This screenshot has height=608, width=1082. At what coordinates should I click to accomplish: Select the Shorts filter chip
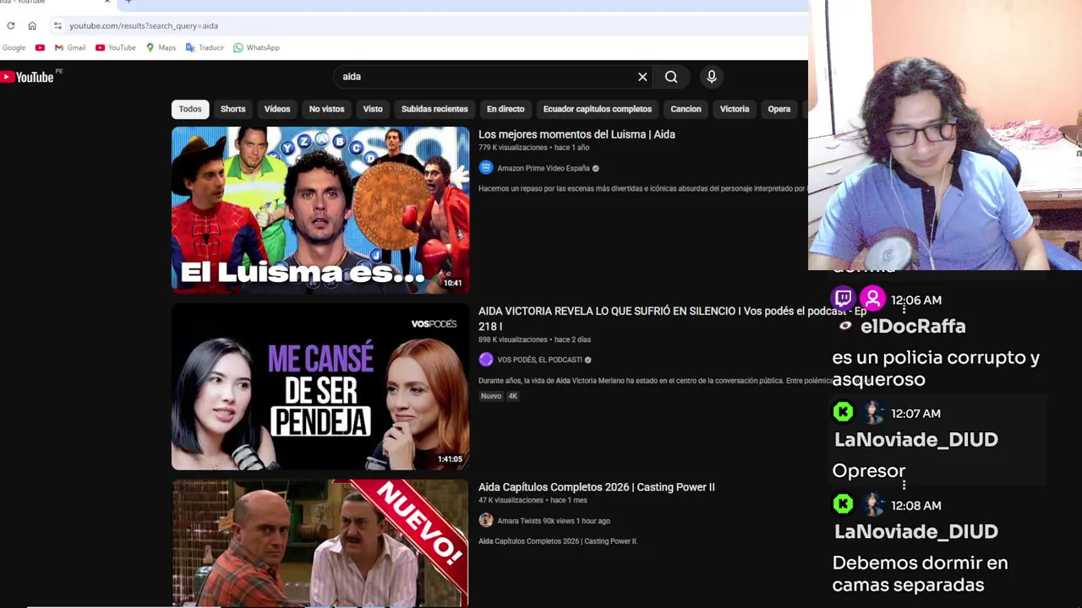(232, 109)
